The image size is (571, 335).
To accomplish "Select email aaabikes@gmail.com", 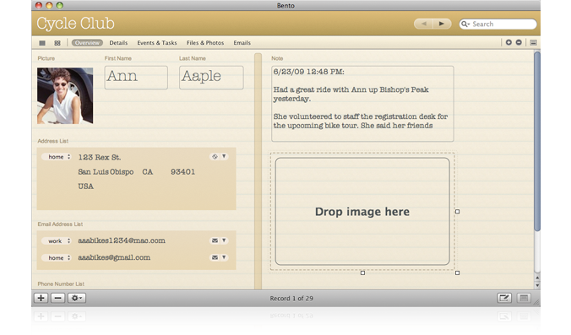I will point(114,257).
